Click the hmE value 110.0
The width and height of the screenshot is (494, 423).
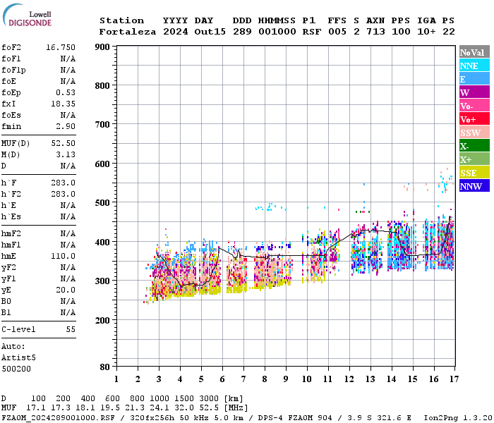click(x=63, y=256)
